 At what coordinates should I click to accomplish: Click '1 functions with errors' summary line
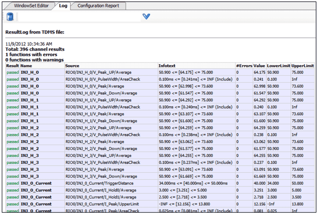click(x=31, y=54)
